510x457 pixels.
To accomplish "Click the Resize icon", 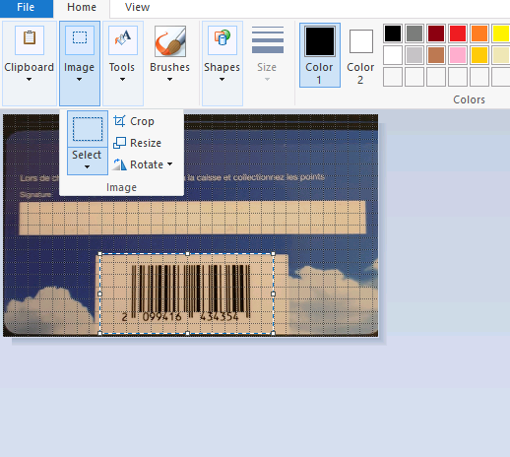I will (x=119, y=143).
